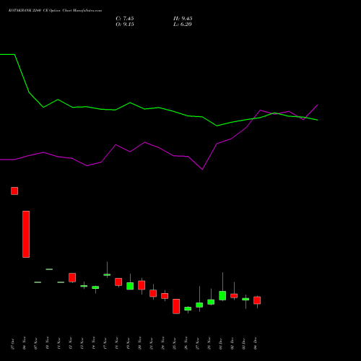Click the '20 Nov' date label
The height and width of the screenshot is (361, 361).
point(140,343)
